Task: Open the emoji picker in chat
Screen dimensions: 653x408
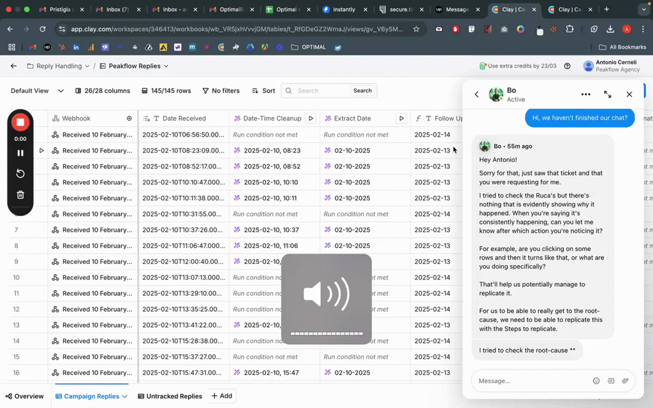Action: [596, 381]
